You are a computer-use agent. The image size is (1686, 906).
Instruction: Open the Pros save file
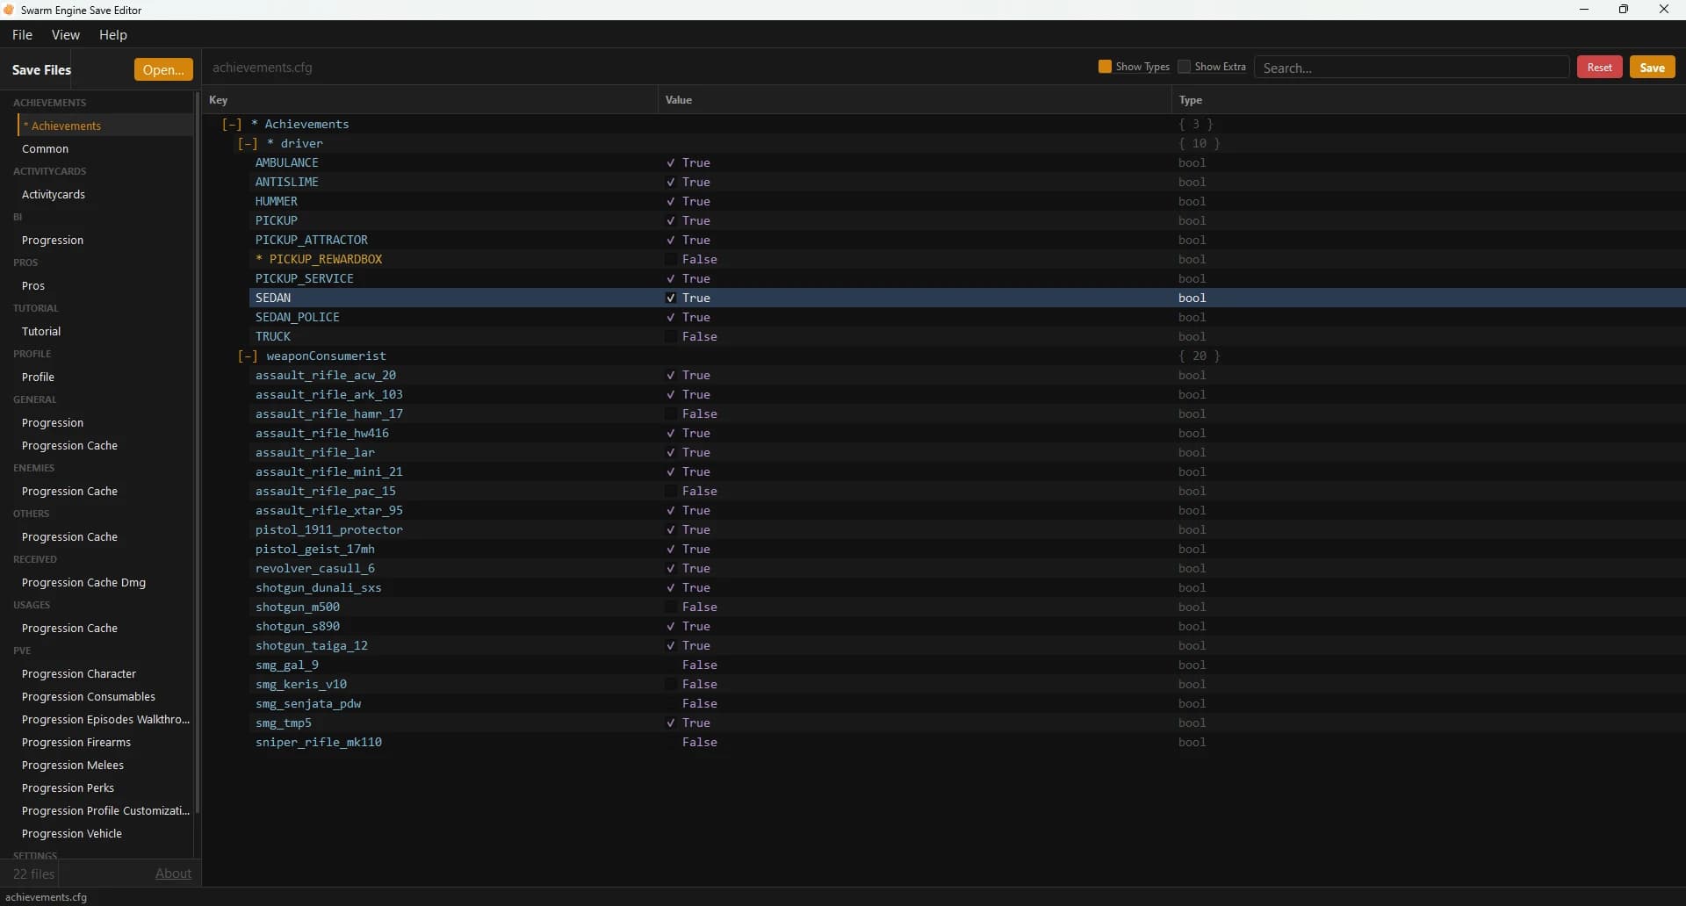[105, 285]
